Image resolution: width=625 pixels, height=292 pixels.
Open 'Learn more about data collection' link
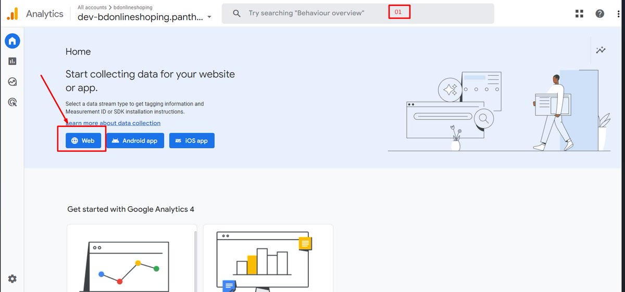click(113, 123)
